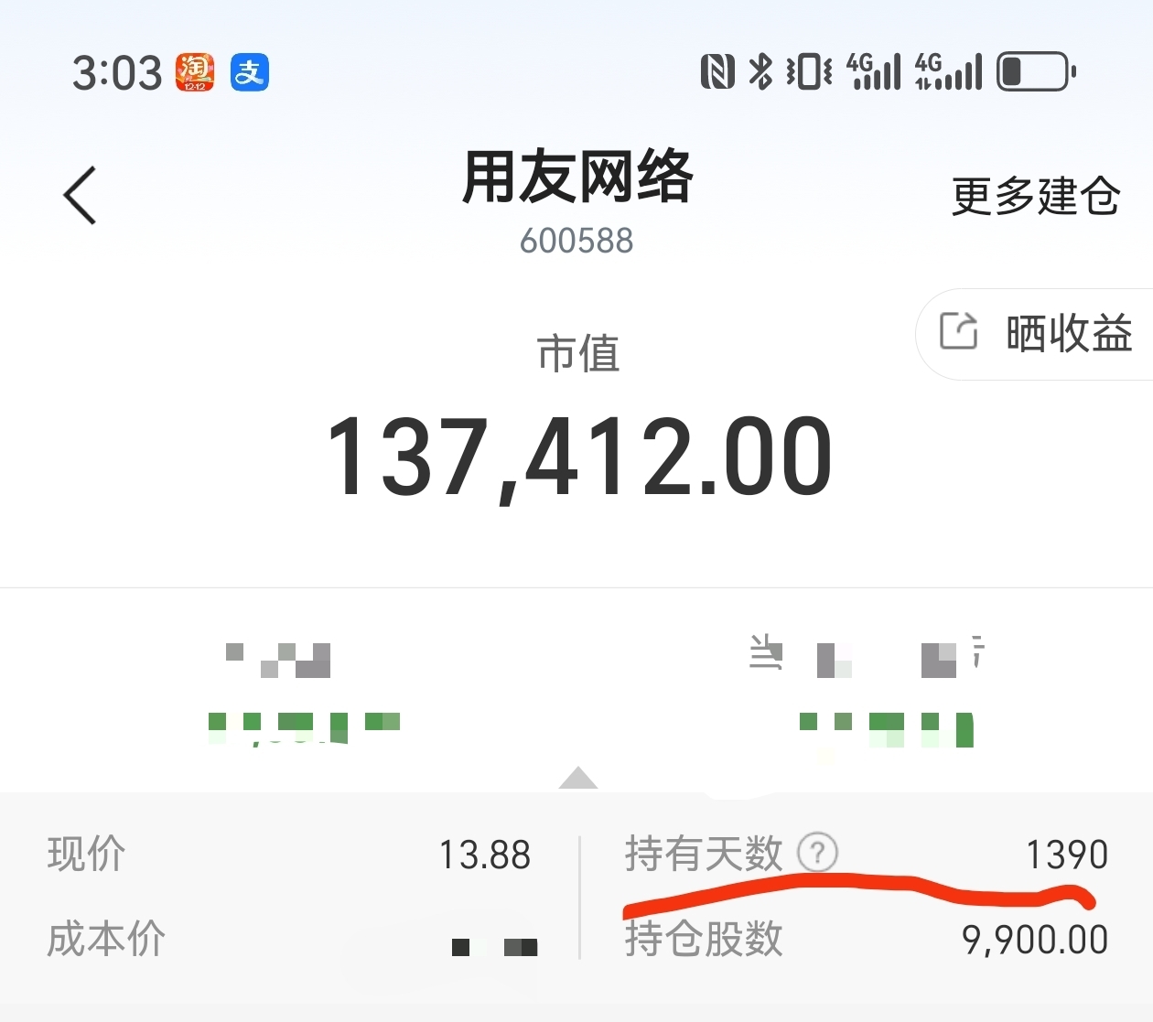Tap the NFC status icon
The width and height of the screenshot is (1153, 1022).
[x=717, y=71]
